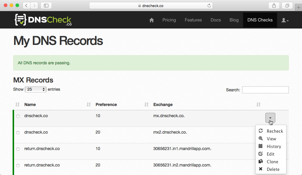Viewport: 302px width, 175px height.
Task: Check the box for return.dnscheck.co with preference 10
Action: coord(18,149)
